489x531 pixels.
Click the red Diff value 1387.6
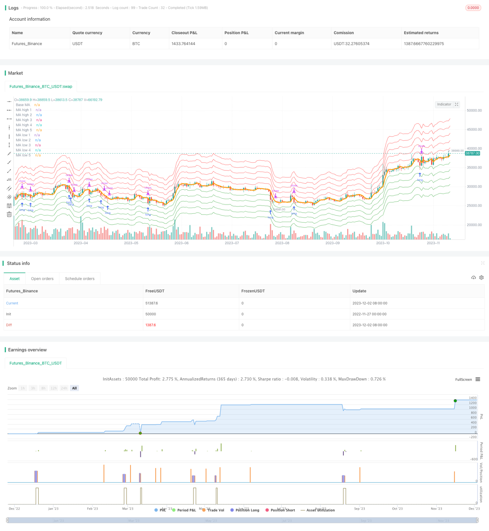click(150, 325)
